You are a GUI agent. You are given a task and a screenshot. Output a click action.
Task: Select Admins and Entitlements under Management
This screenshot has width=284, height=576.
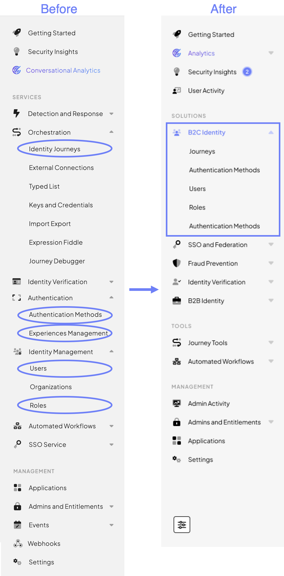coord(65,506)
